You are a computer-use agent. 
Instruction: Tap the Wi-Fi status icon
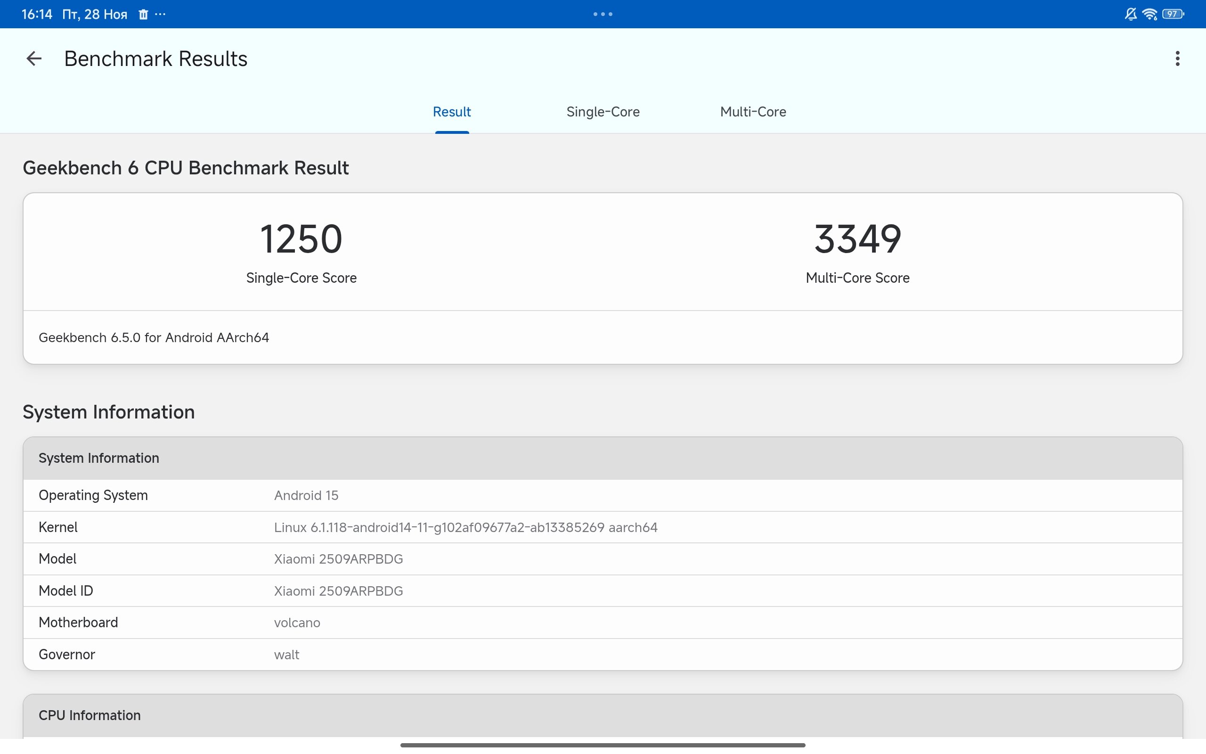tap(1149, 14)
